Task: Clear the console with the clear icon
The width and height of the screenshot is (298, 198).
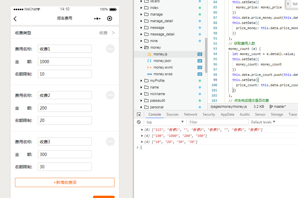Action: tap(139, 122)
